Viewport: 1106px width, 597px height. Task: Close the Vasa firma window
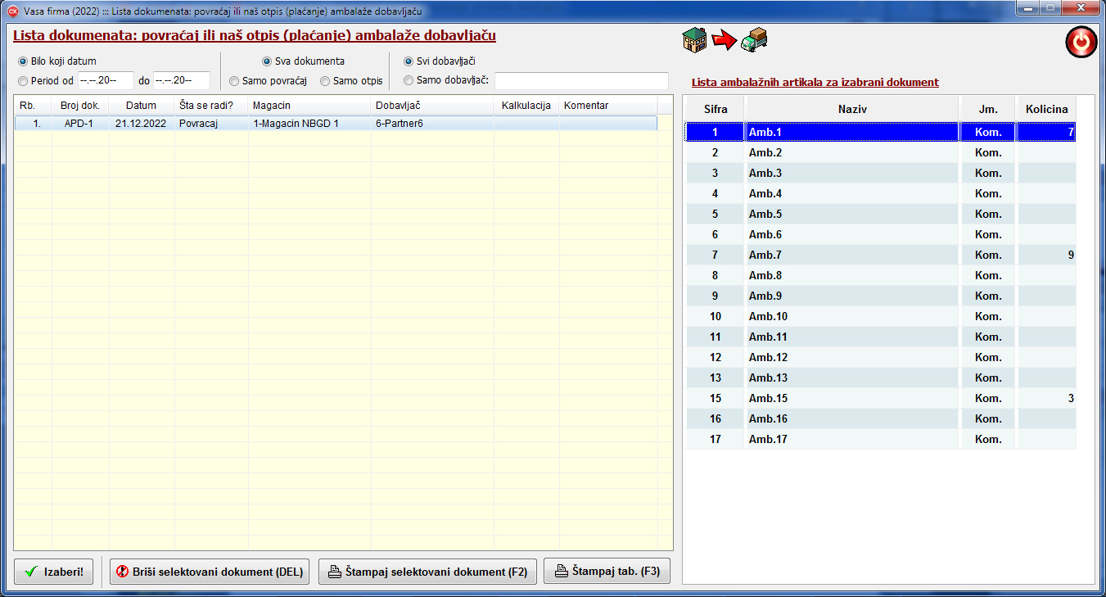coord(1081,8)
